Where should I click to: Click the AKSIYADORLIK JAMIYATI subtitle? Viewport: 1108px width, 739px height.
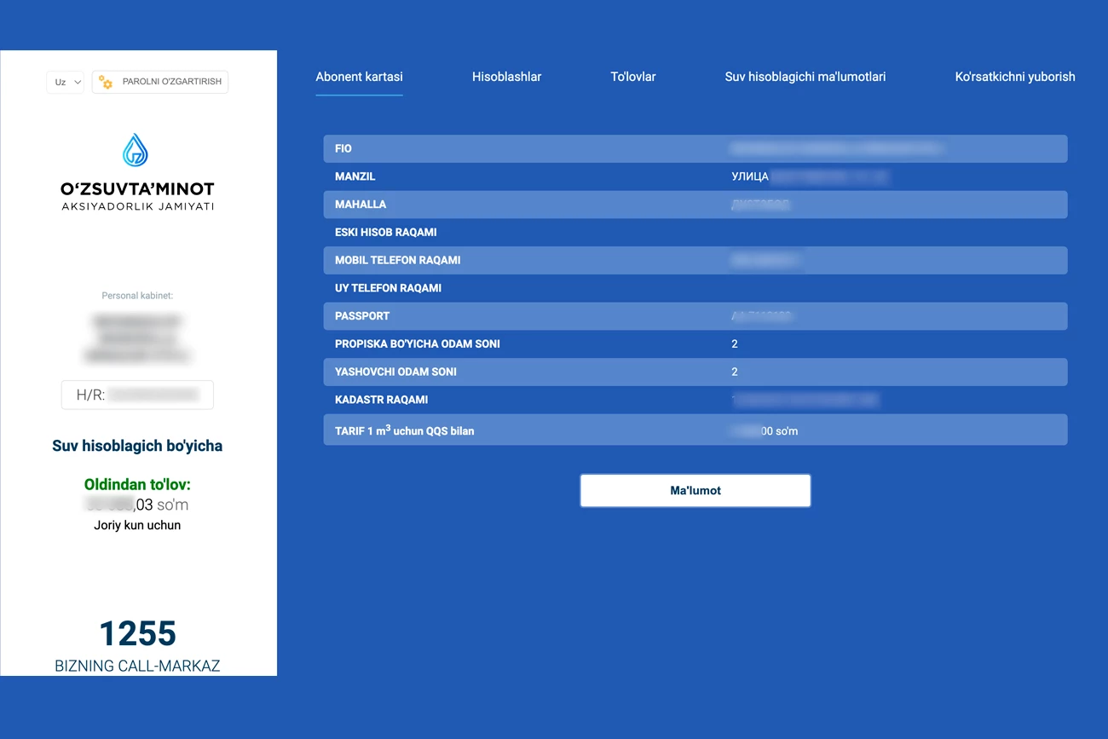137,207
